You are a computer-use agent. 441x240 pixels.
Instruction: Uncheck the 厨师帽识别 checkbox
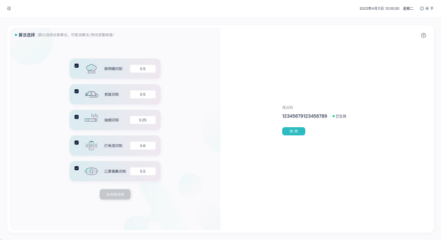tap(77, 66)
